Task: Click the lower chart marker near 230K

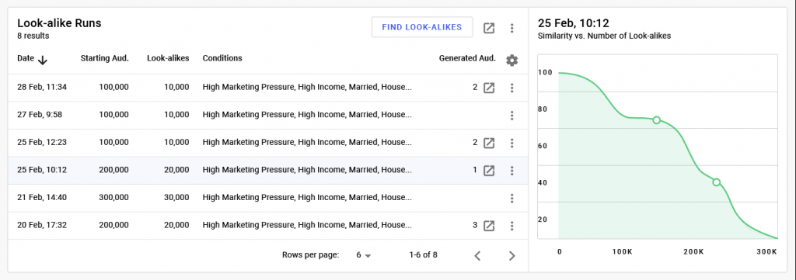Action: (x=716, y=182)
